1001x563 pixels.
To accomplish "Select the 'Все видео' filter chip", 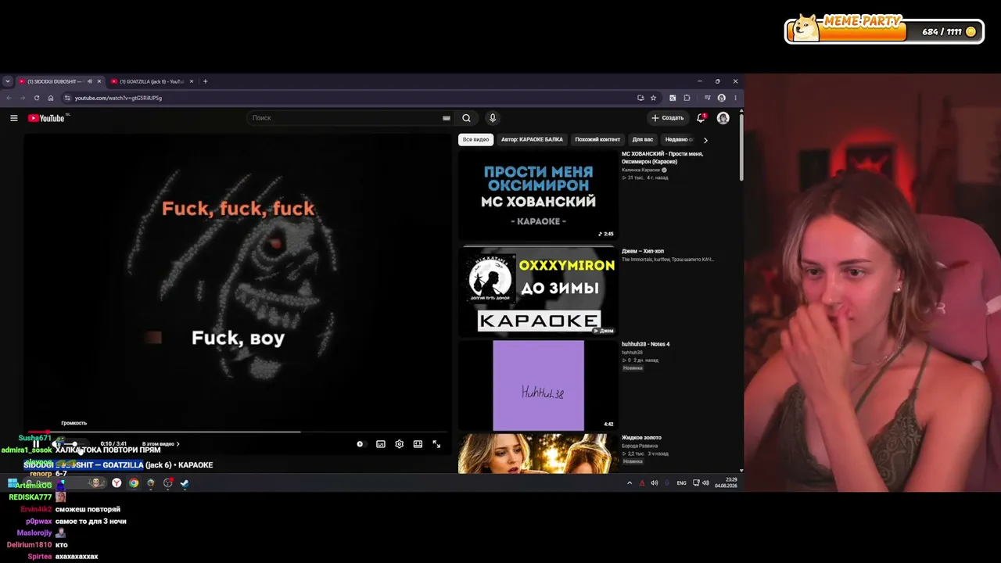I will 475,140.
